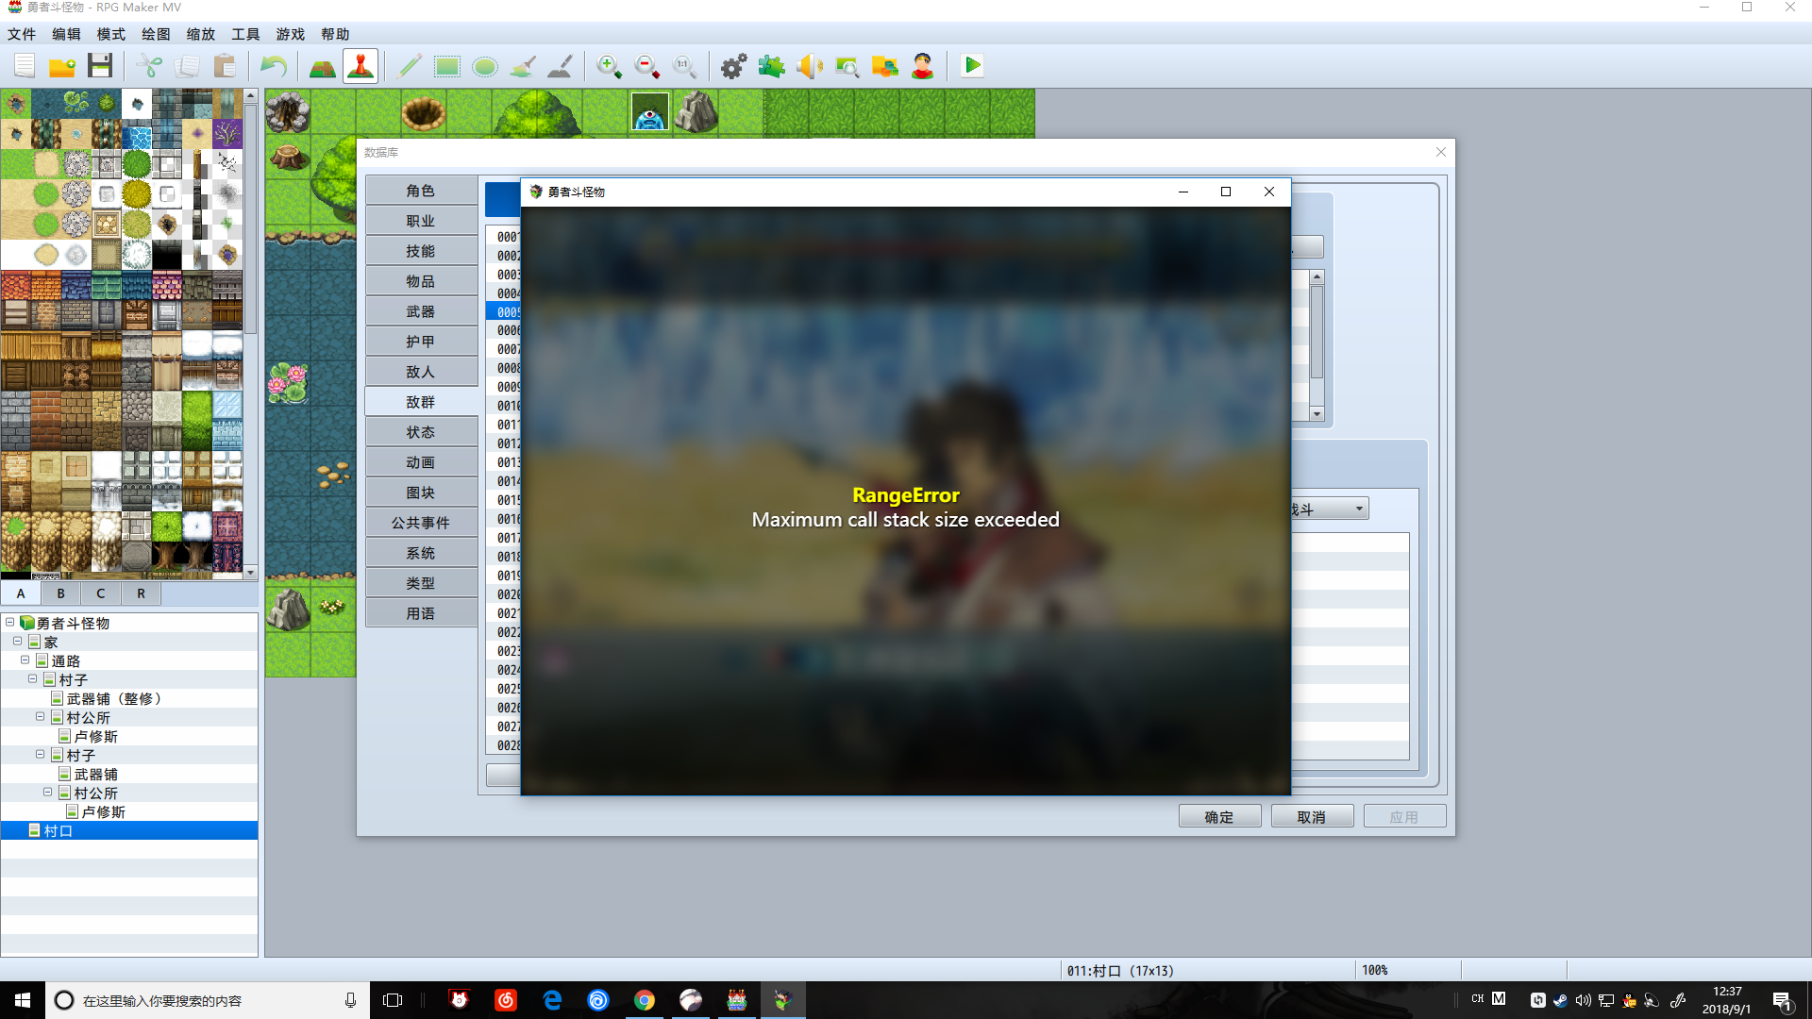
Task: Click the taskbar search box
Action: (x=206, y=1000)
